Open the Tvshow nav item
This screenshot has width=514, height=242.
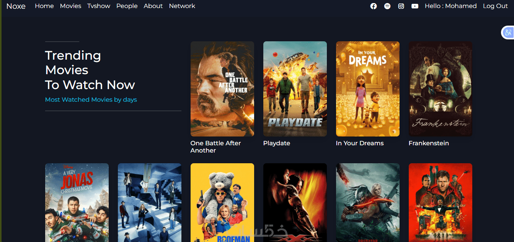[99, 6]
